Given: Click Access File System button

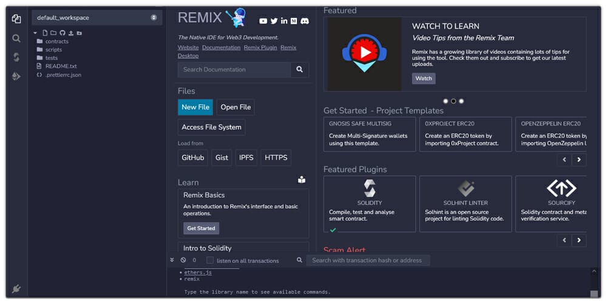Looking at the screenshot, I should tap(211, 127).
